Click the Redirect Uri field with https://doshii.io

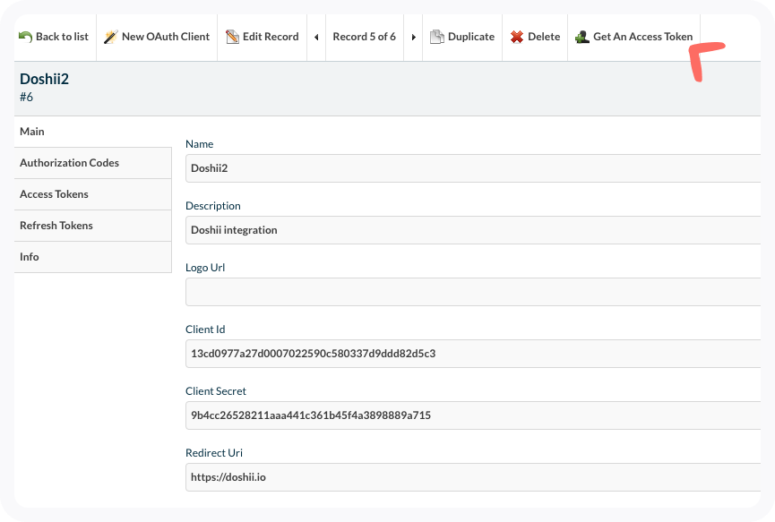473,477
